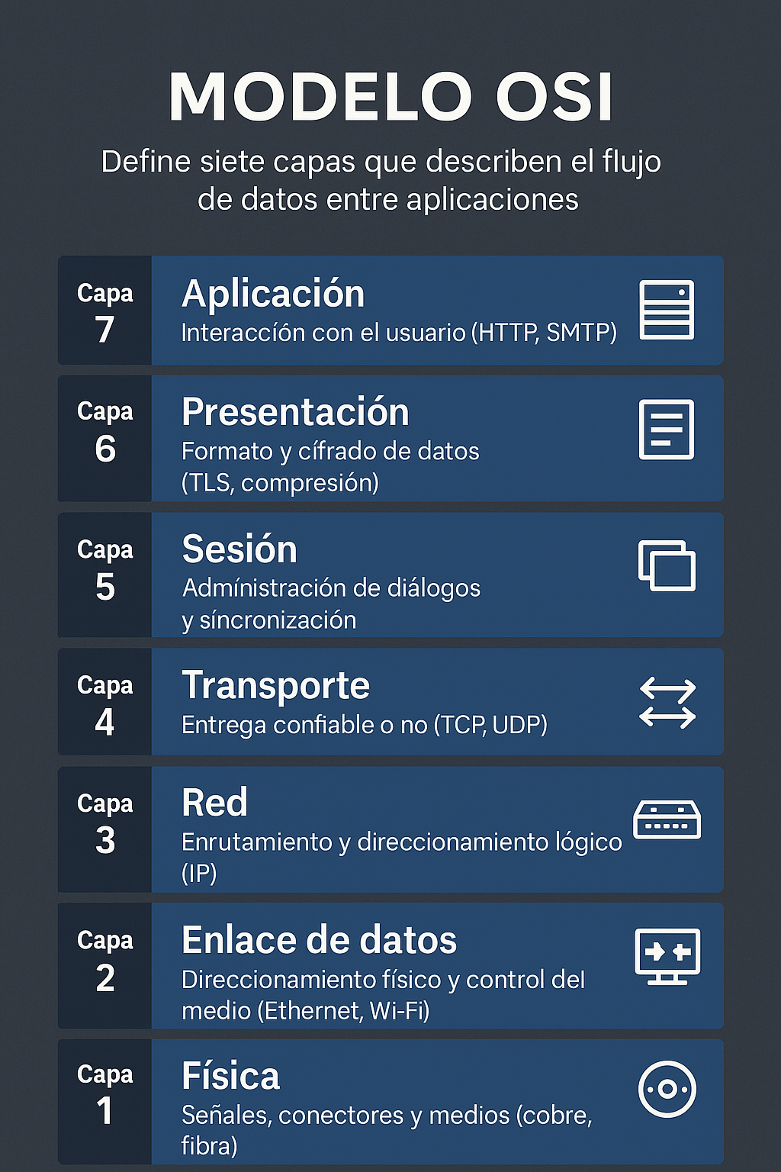Click the monitor icon for Enlace de datos
Viewport: 781px width, 1172px height.
coord(667,956)
